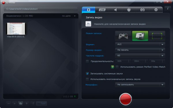The width and height of the screenshot is (173, 108).
Task: Click the "Частота кадров:" label
Action: pos(95,56)
